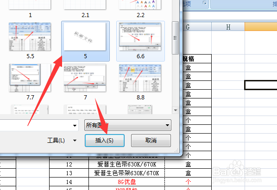Image resolution: width=277 pixels, height=190 pixels.
Task: Open the file type filter dropdown
Action: [x=128, y=125]
